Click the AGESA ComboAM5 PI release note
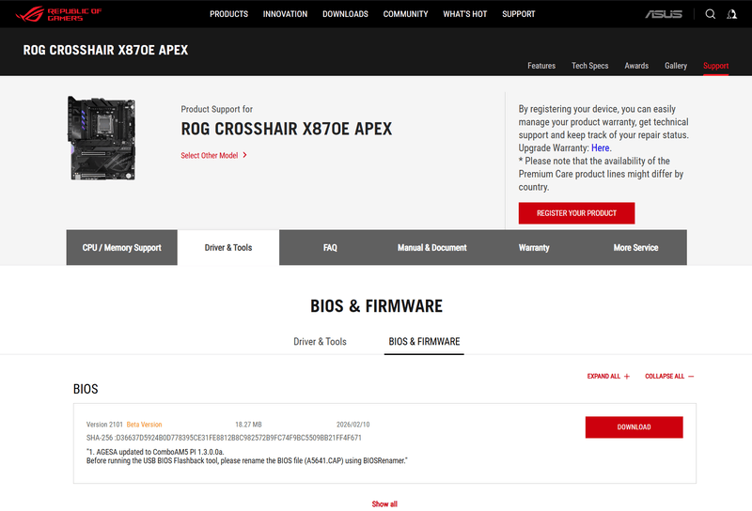This screenshot has width=752, height=511. click(155, 452)
